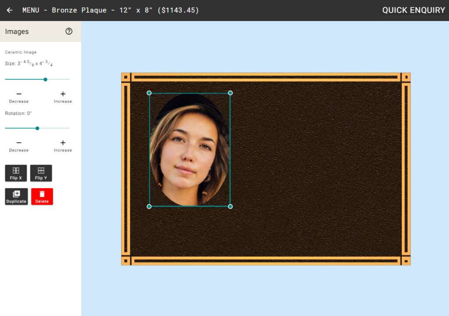Click top-left resize handle of portrait
This screenshot has height=316, width=449.
(149, 93)
